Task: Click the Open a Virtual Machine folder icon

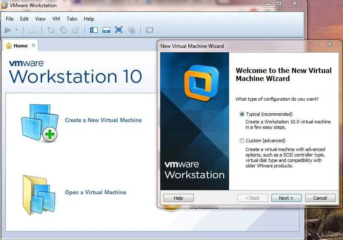Action: click(39, 195)
